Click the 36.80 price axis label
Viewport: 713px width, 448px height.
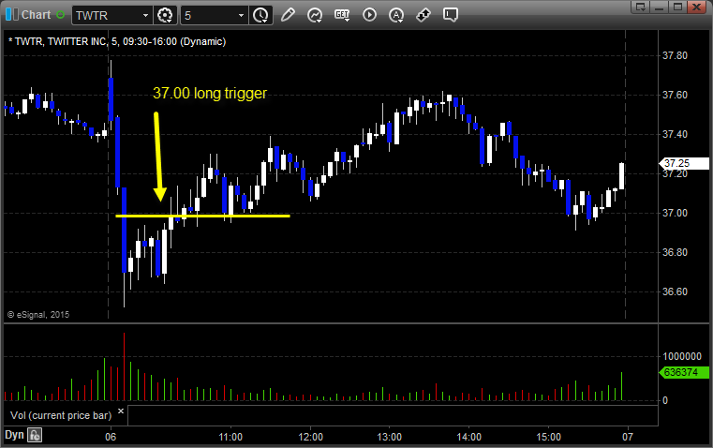675,252
